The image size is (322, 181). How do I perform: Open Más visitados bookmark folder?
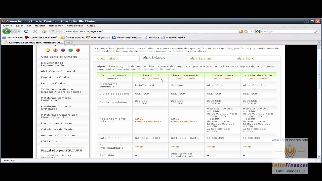point(13,37)
